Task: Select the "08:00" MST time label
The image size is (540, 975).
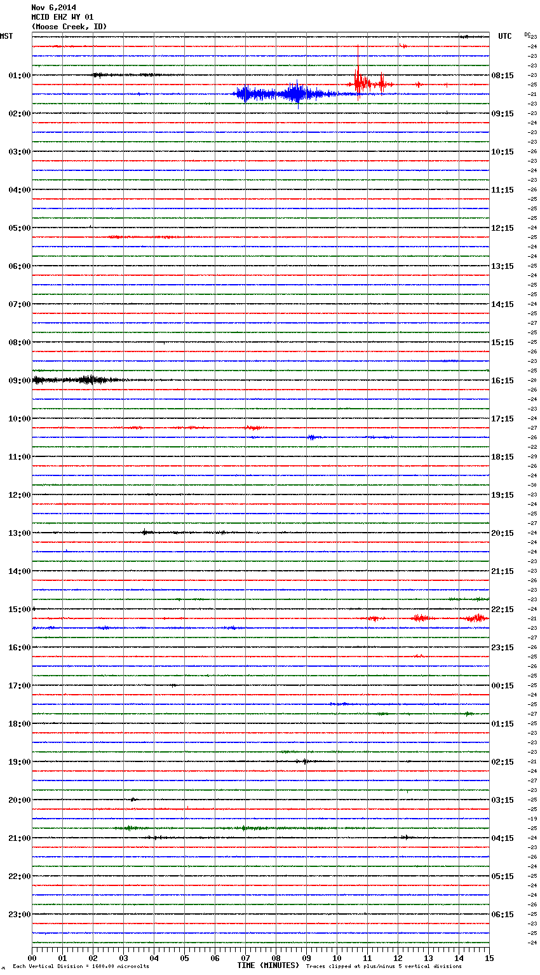Action: (20, 342)
